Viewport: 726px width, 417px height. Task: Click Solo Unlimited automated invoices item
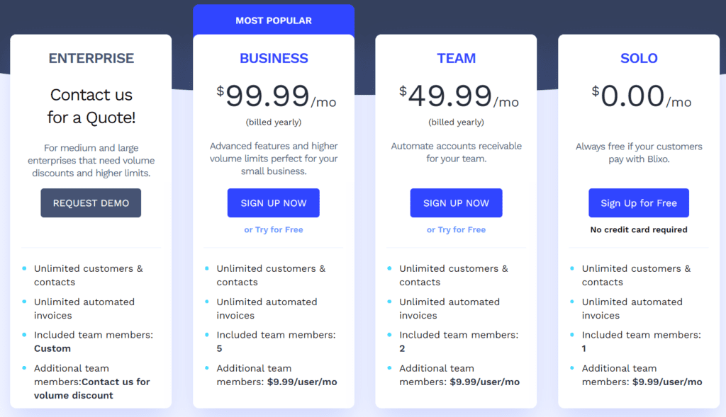click(632, 309)
